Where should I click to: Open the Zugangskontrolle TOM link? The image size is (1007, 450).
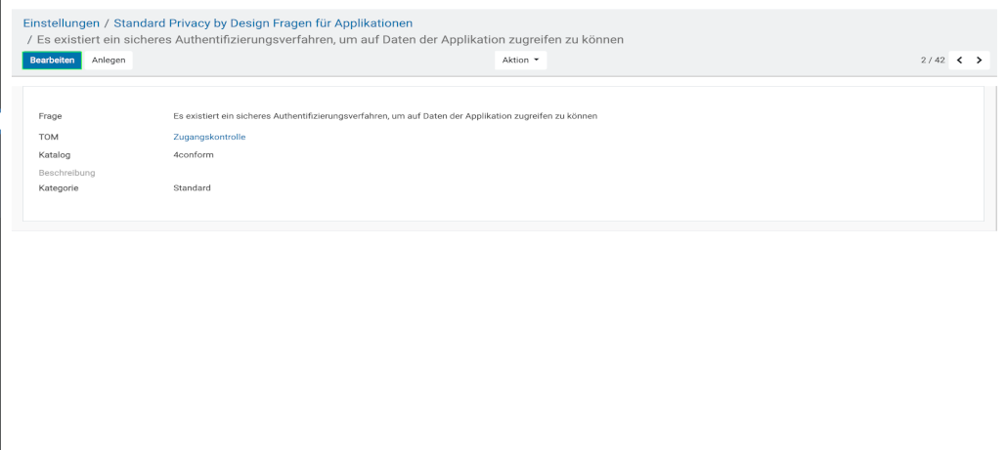209,137
